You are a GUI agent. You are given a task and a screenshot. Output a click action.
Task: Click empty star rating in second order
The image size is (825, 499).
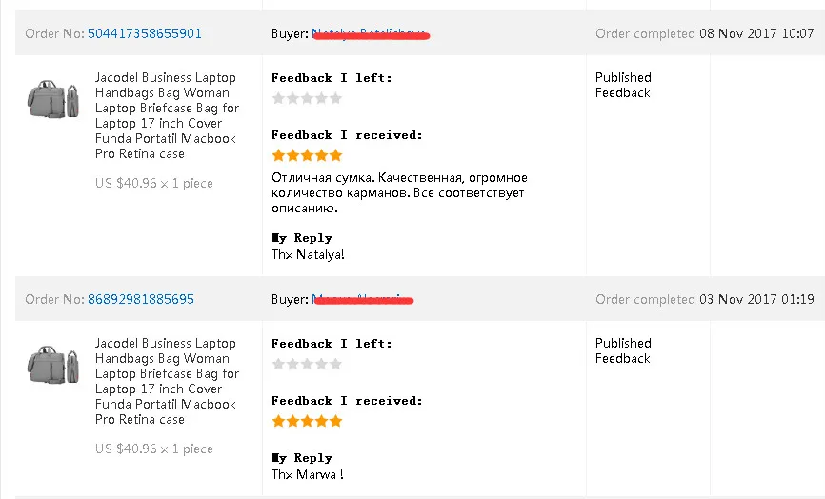coord(307,364)
